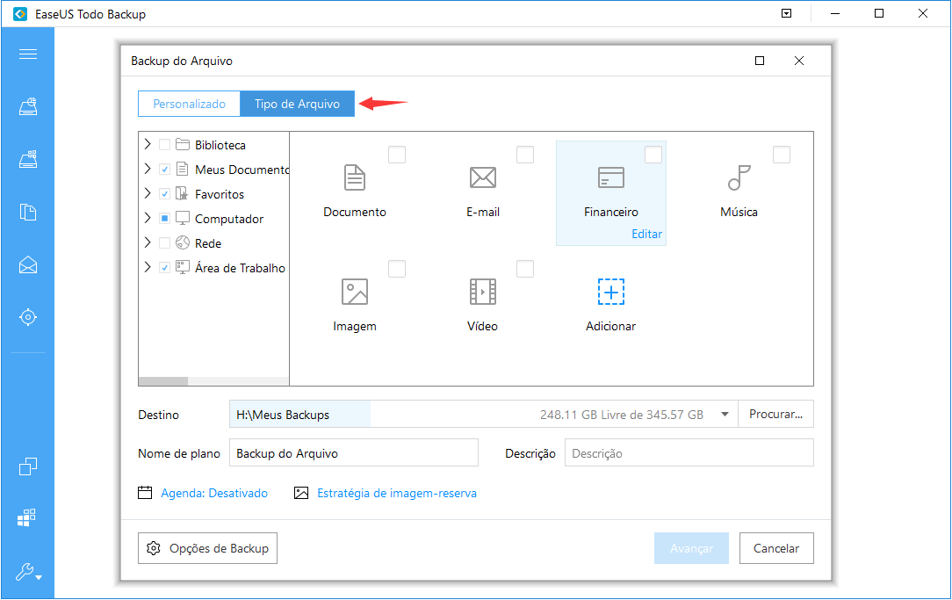
Task: Check the Rede checkbox
Action: click(x=164, y=243)
